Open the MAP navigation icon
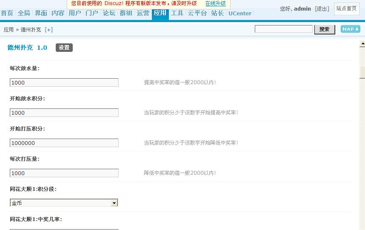The width and height of the screenshot is (365, 230). click(351, 29)
